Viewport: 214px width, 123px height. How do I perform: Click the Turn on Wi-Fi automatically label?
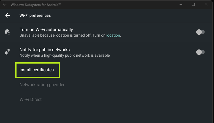(x=46, y=30)
